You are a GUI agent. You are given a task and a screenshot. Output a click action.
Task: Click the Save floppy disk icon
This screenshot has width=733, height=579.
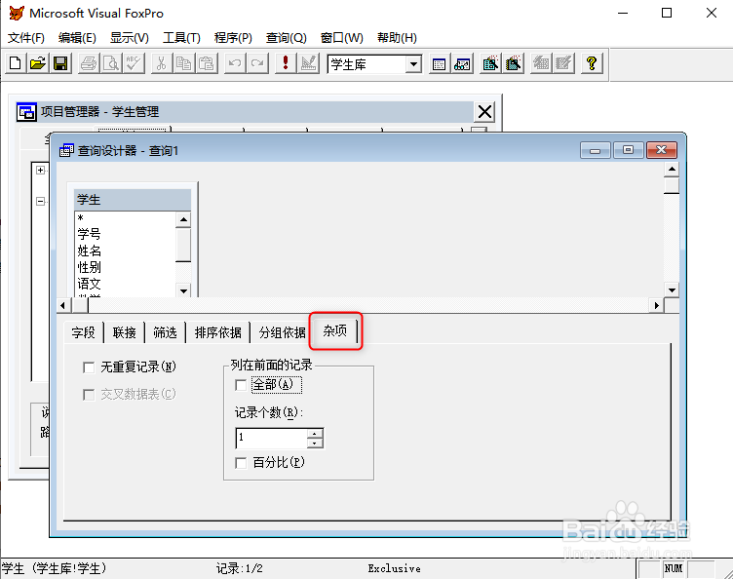tap(60, 63)
